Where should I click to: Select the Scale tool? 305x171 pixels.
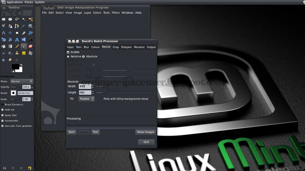4,39
